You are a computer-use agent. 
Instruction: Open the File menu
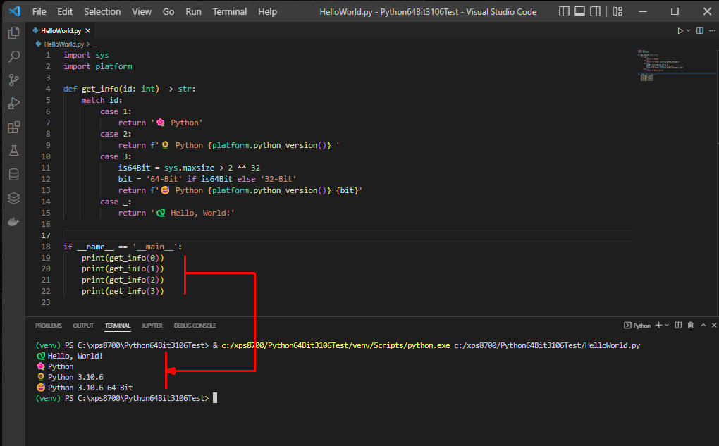click(39, 11)
